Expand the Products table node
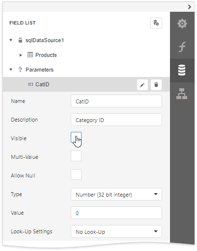Screen dimensions: 197x251 tap(21, 55)
